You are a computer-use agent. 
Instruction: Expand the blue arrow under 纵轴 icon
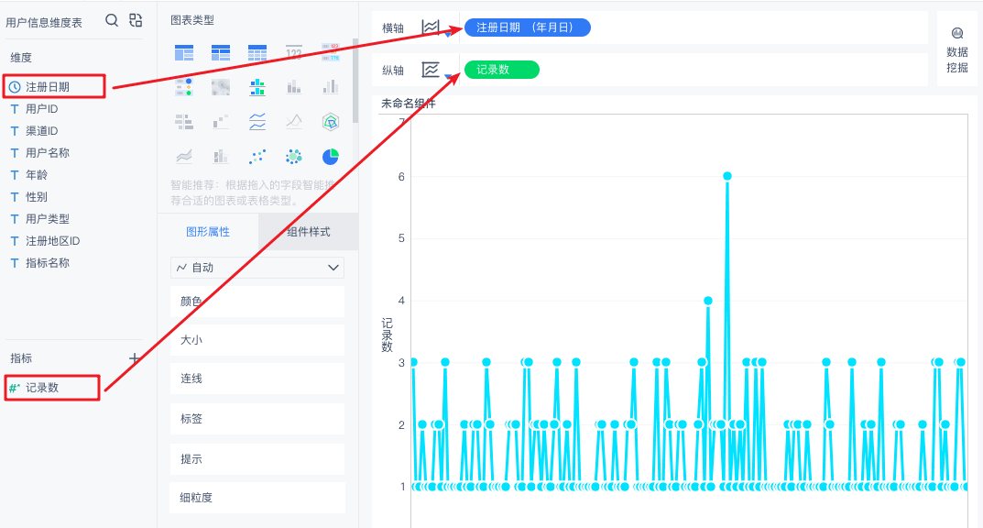coord(448,76)
